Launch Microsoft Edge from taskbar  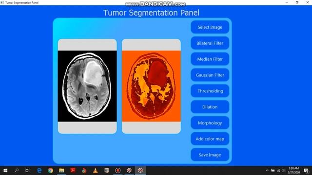tap(39, 171)
